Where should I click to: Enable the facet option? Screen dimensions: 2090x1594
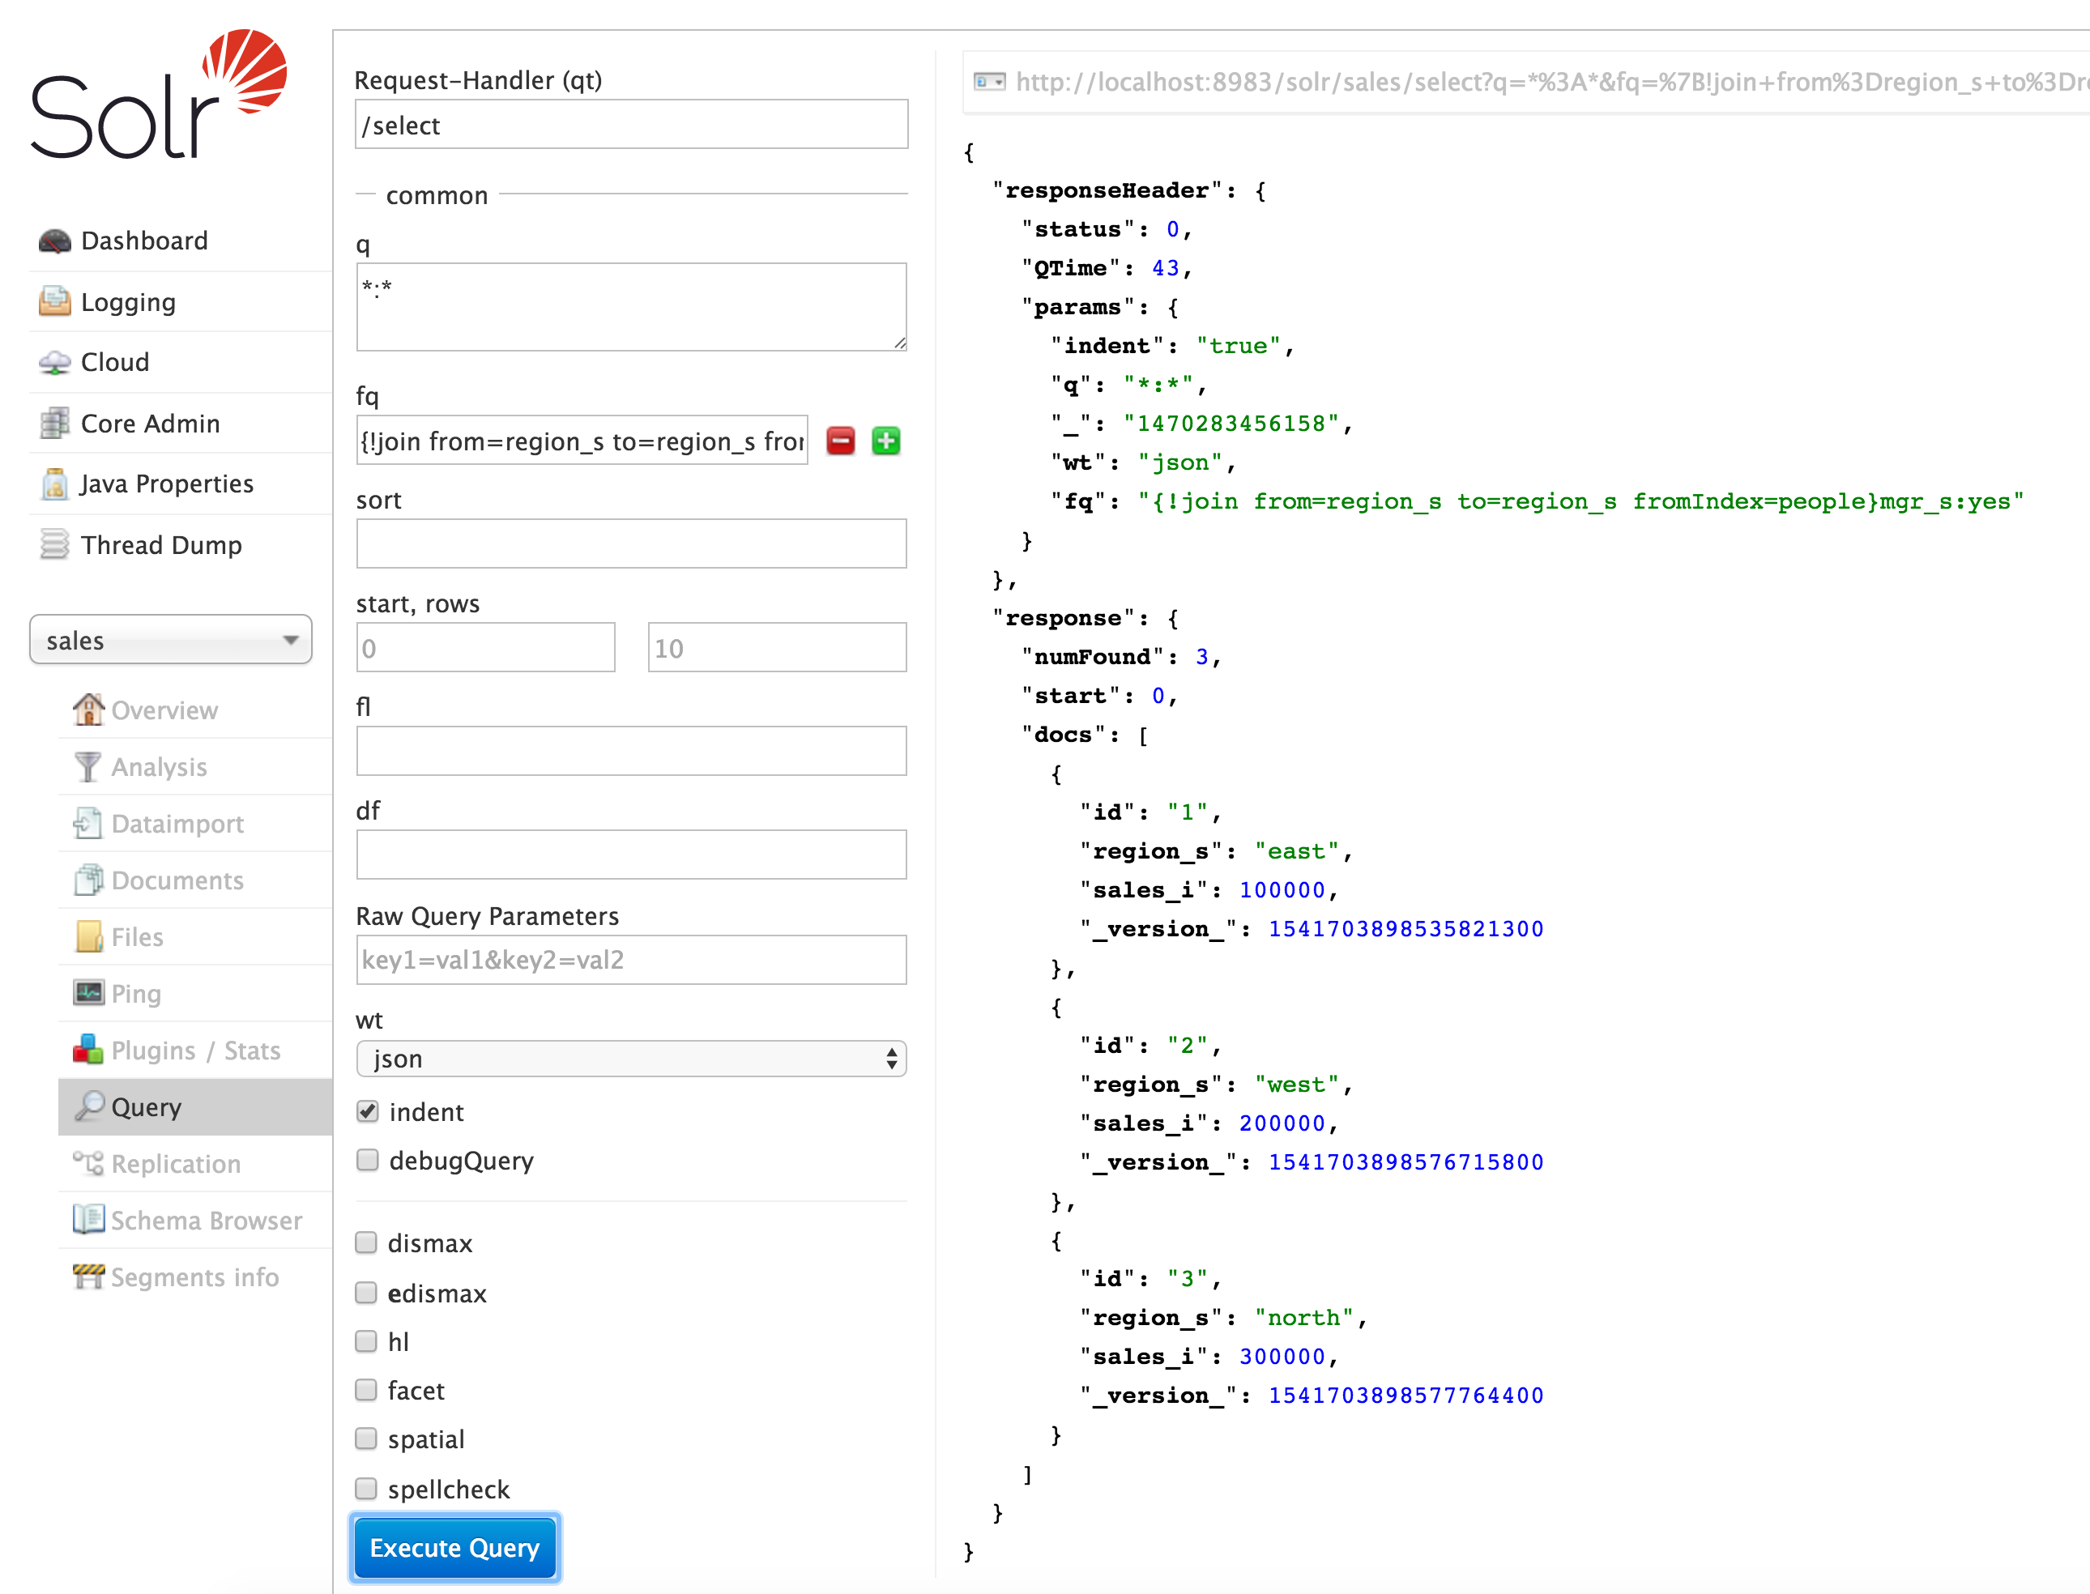tap(367, 1389)
